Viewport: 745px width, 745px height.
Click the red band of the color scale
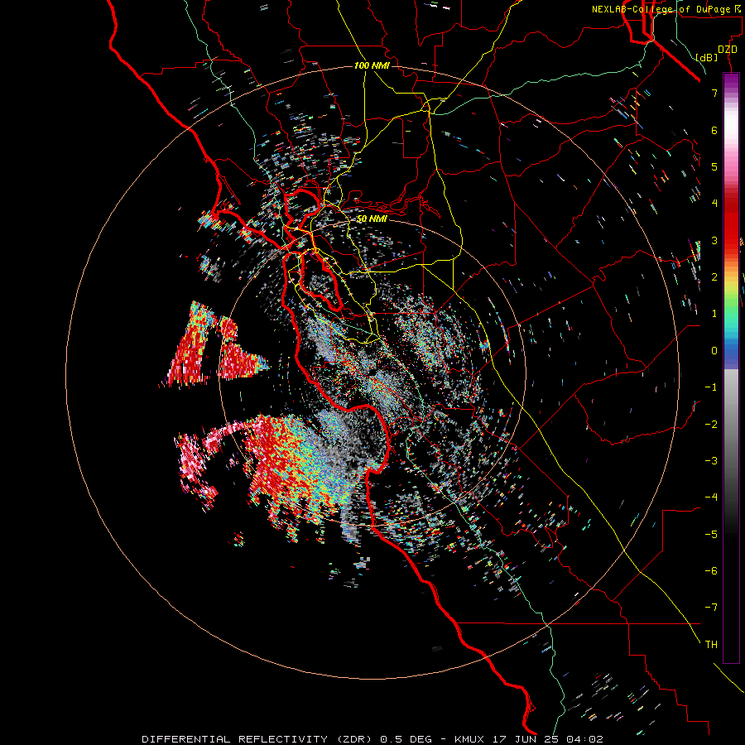click(731, 223)
